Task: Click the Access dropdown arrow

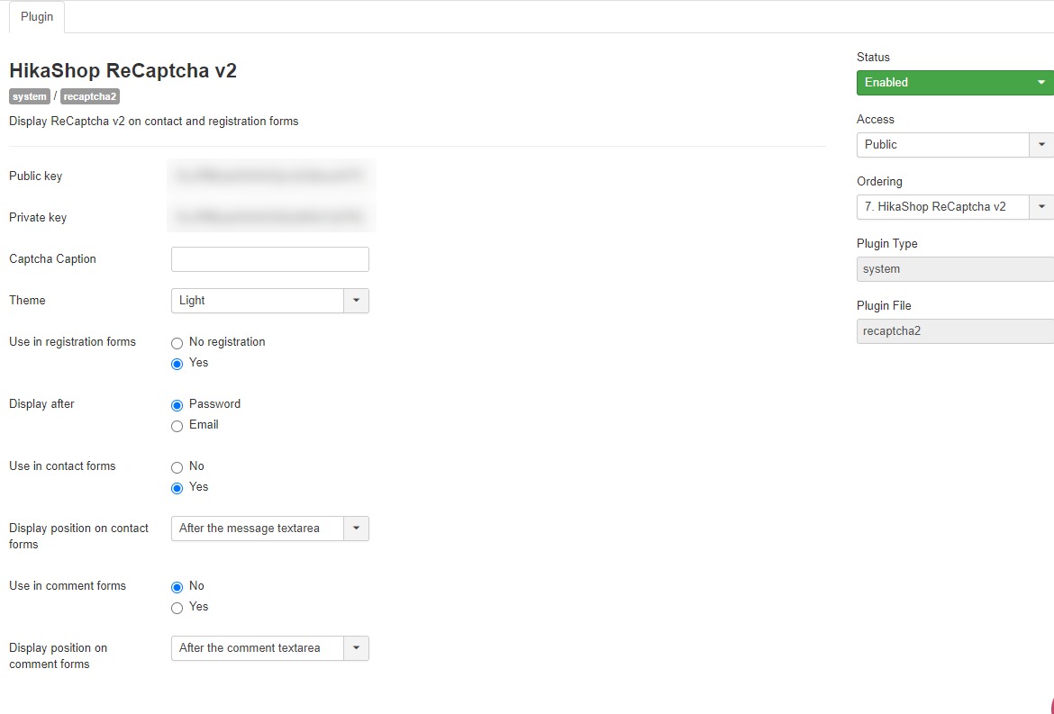Action: [x=1041, y=145]
